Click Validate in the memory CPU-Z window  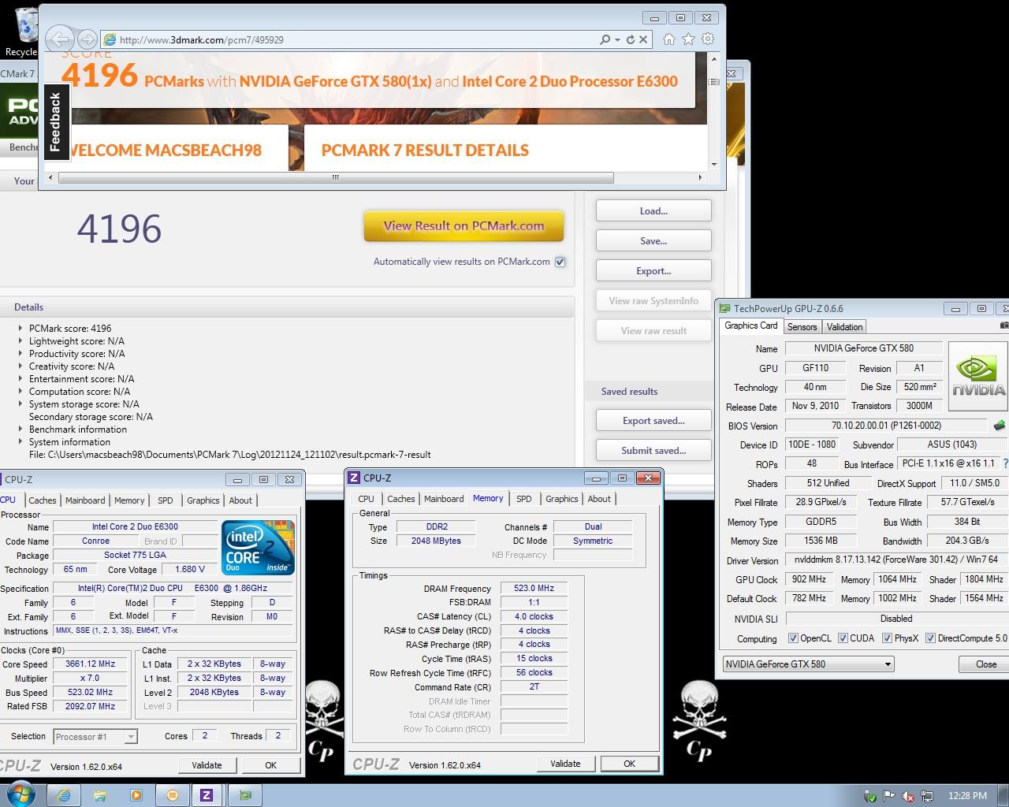point(565,764)
